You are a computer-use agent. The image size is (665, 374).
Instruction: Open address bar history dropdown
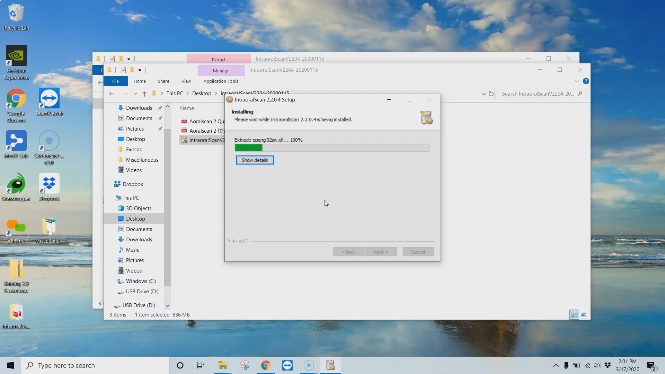(x=484, y=94)
